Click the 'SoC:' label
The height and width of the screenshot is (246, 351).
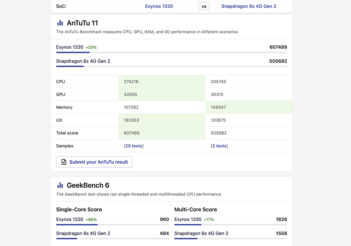click(61, 6)
